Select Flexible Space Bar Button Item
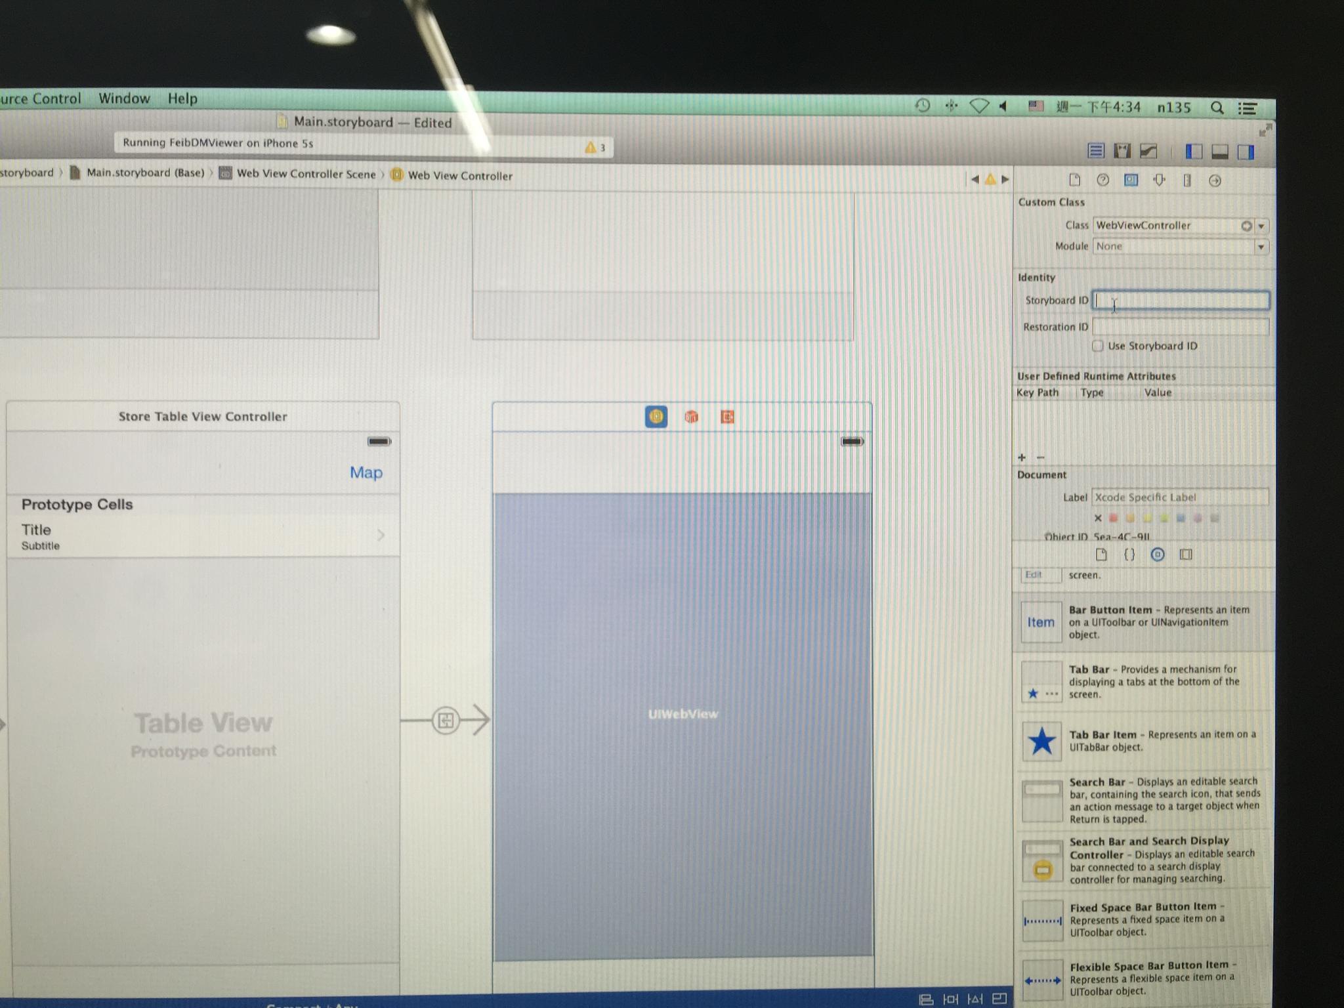1344x1008 pixels. (x=1143, y=978)
